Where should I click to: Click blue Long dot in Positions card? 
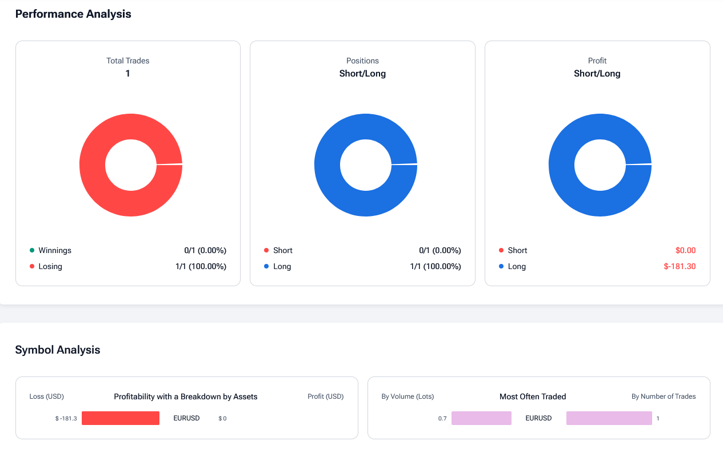point(266,266)
